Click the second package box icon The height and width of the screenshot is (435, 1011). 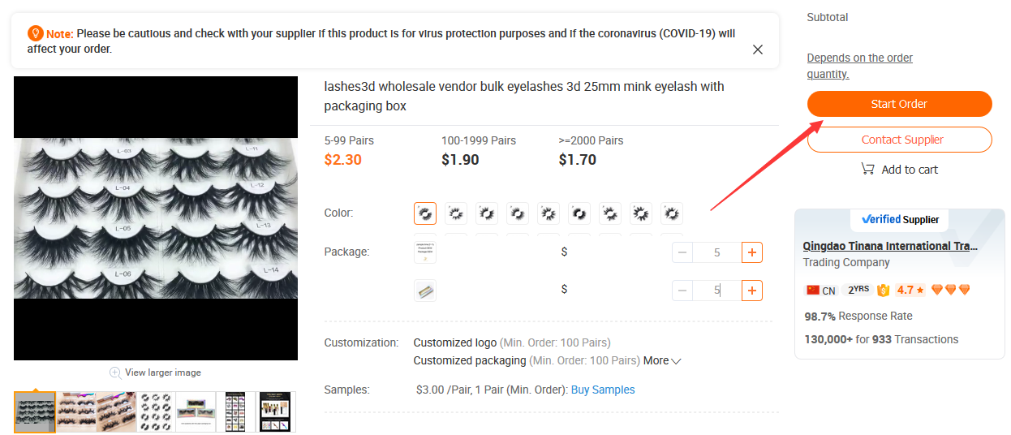click(x=425, y=290)
